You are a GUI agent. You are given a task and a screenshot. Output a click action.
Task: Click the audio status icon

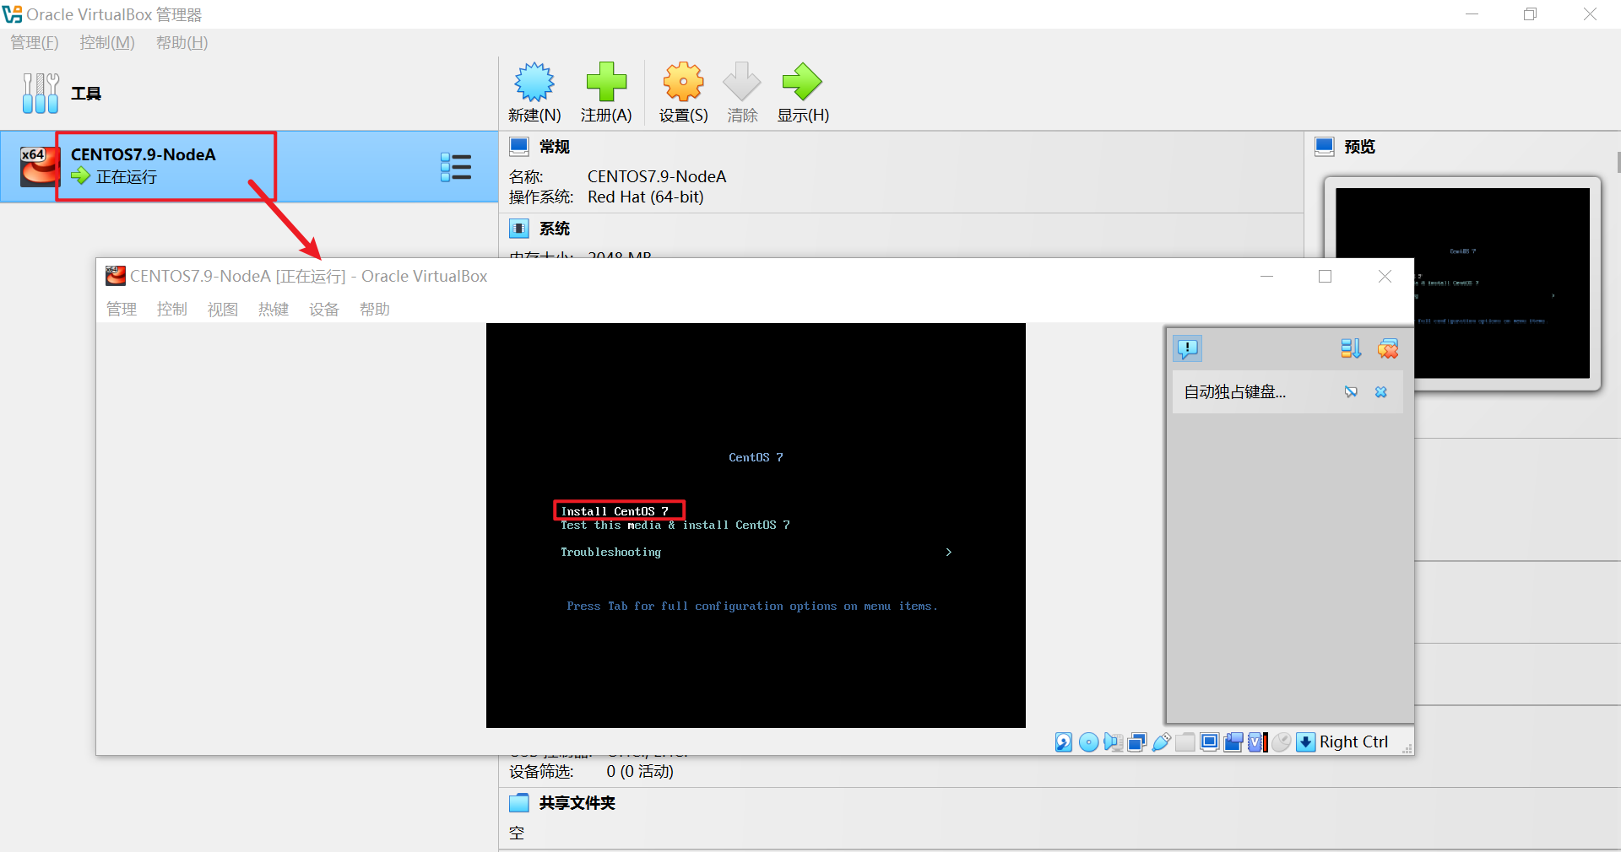click(x=1113, y=741)
